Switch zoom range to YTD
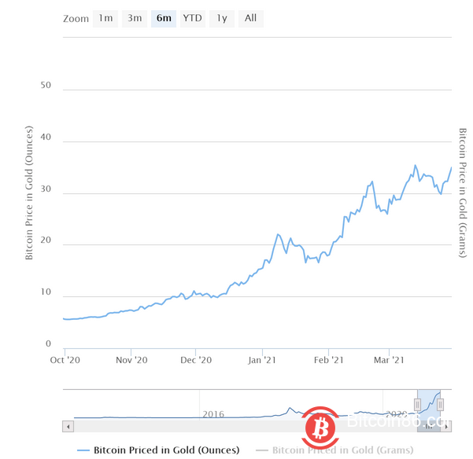This screenshot has height=459, width=473. (x=192, y=18)
